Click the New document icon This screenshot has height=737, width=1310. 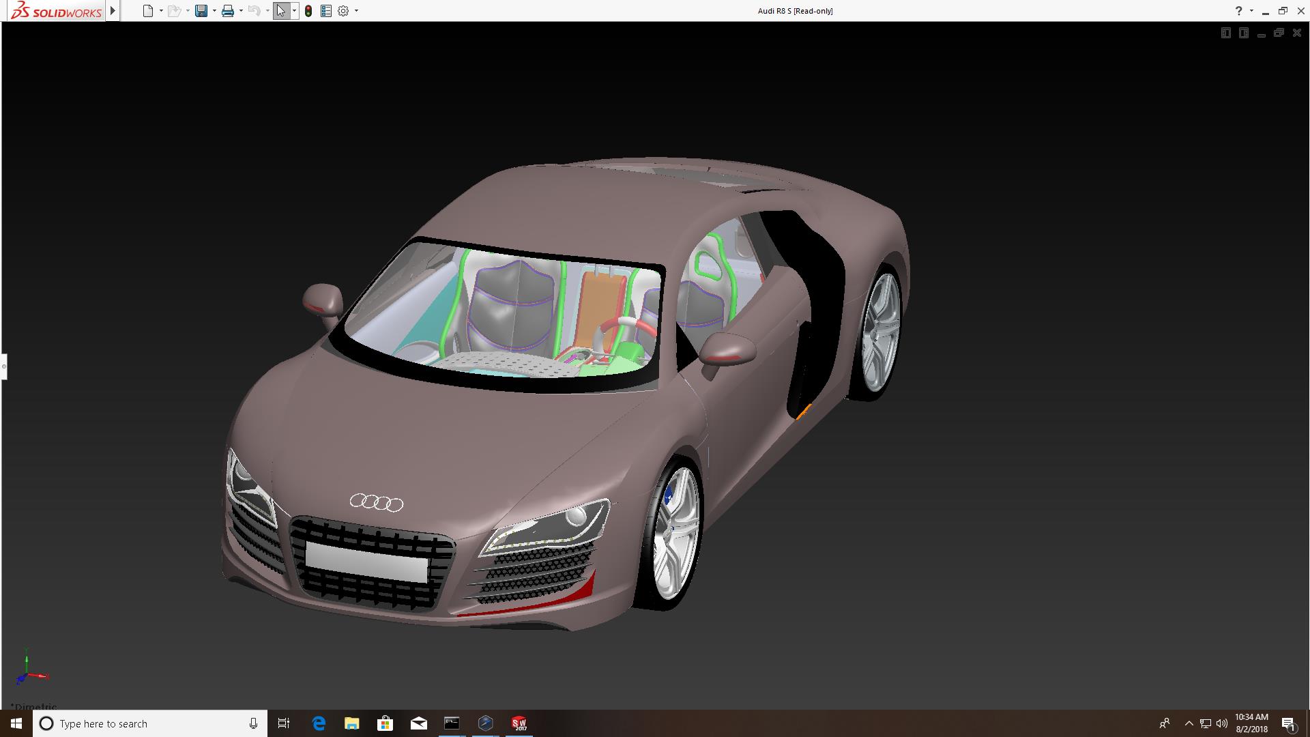(x=147, y=11)
